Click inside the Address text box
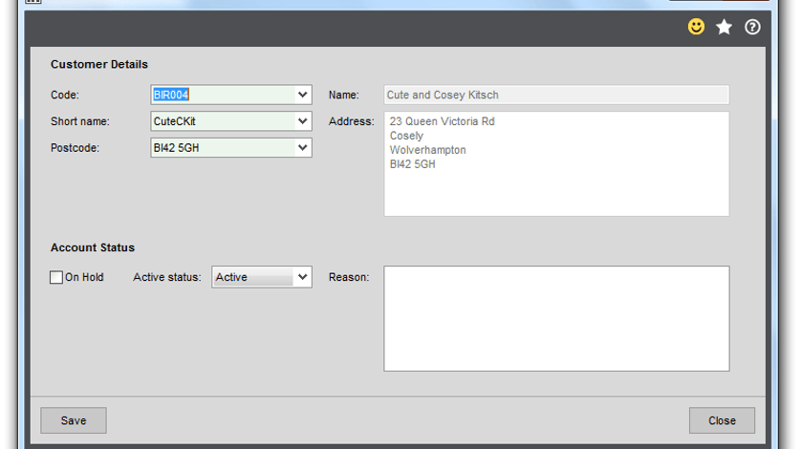The height and width of the screenshot is (449, 801). (x=556, y=164)
